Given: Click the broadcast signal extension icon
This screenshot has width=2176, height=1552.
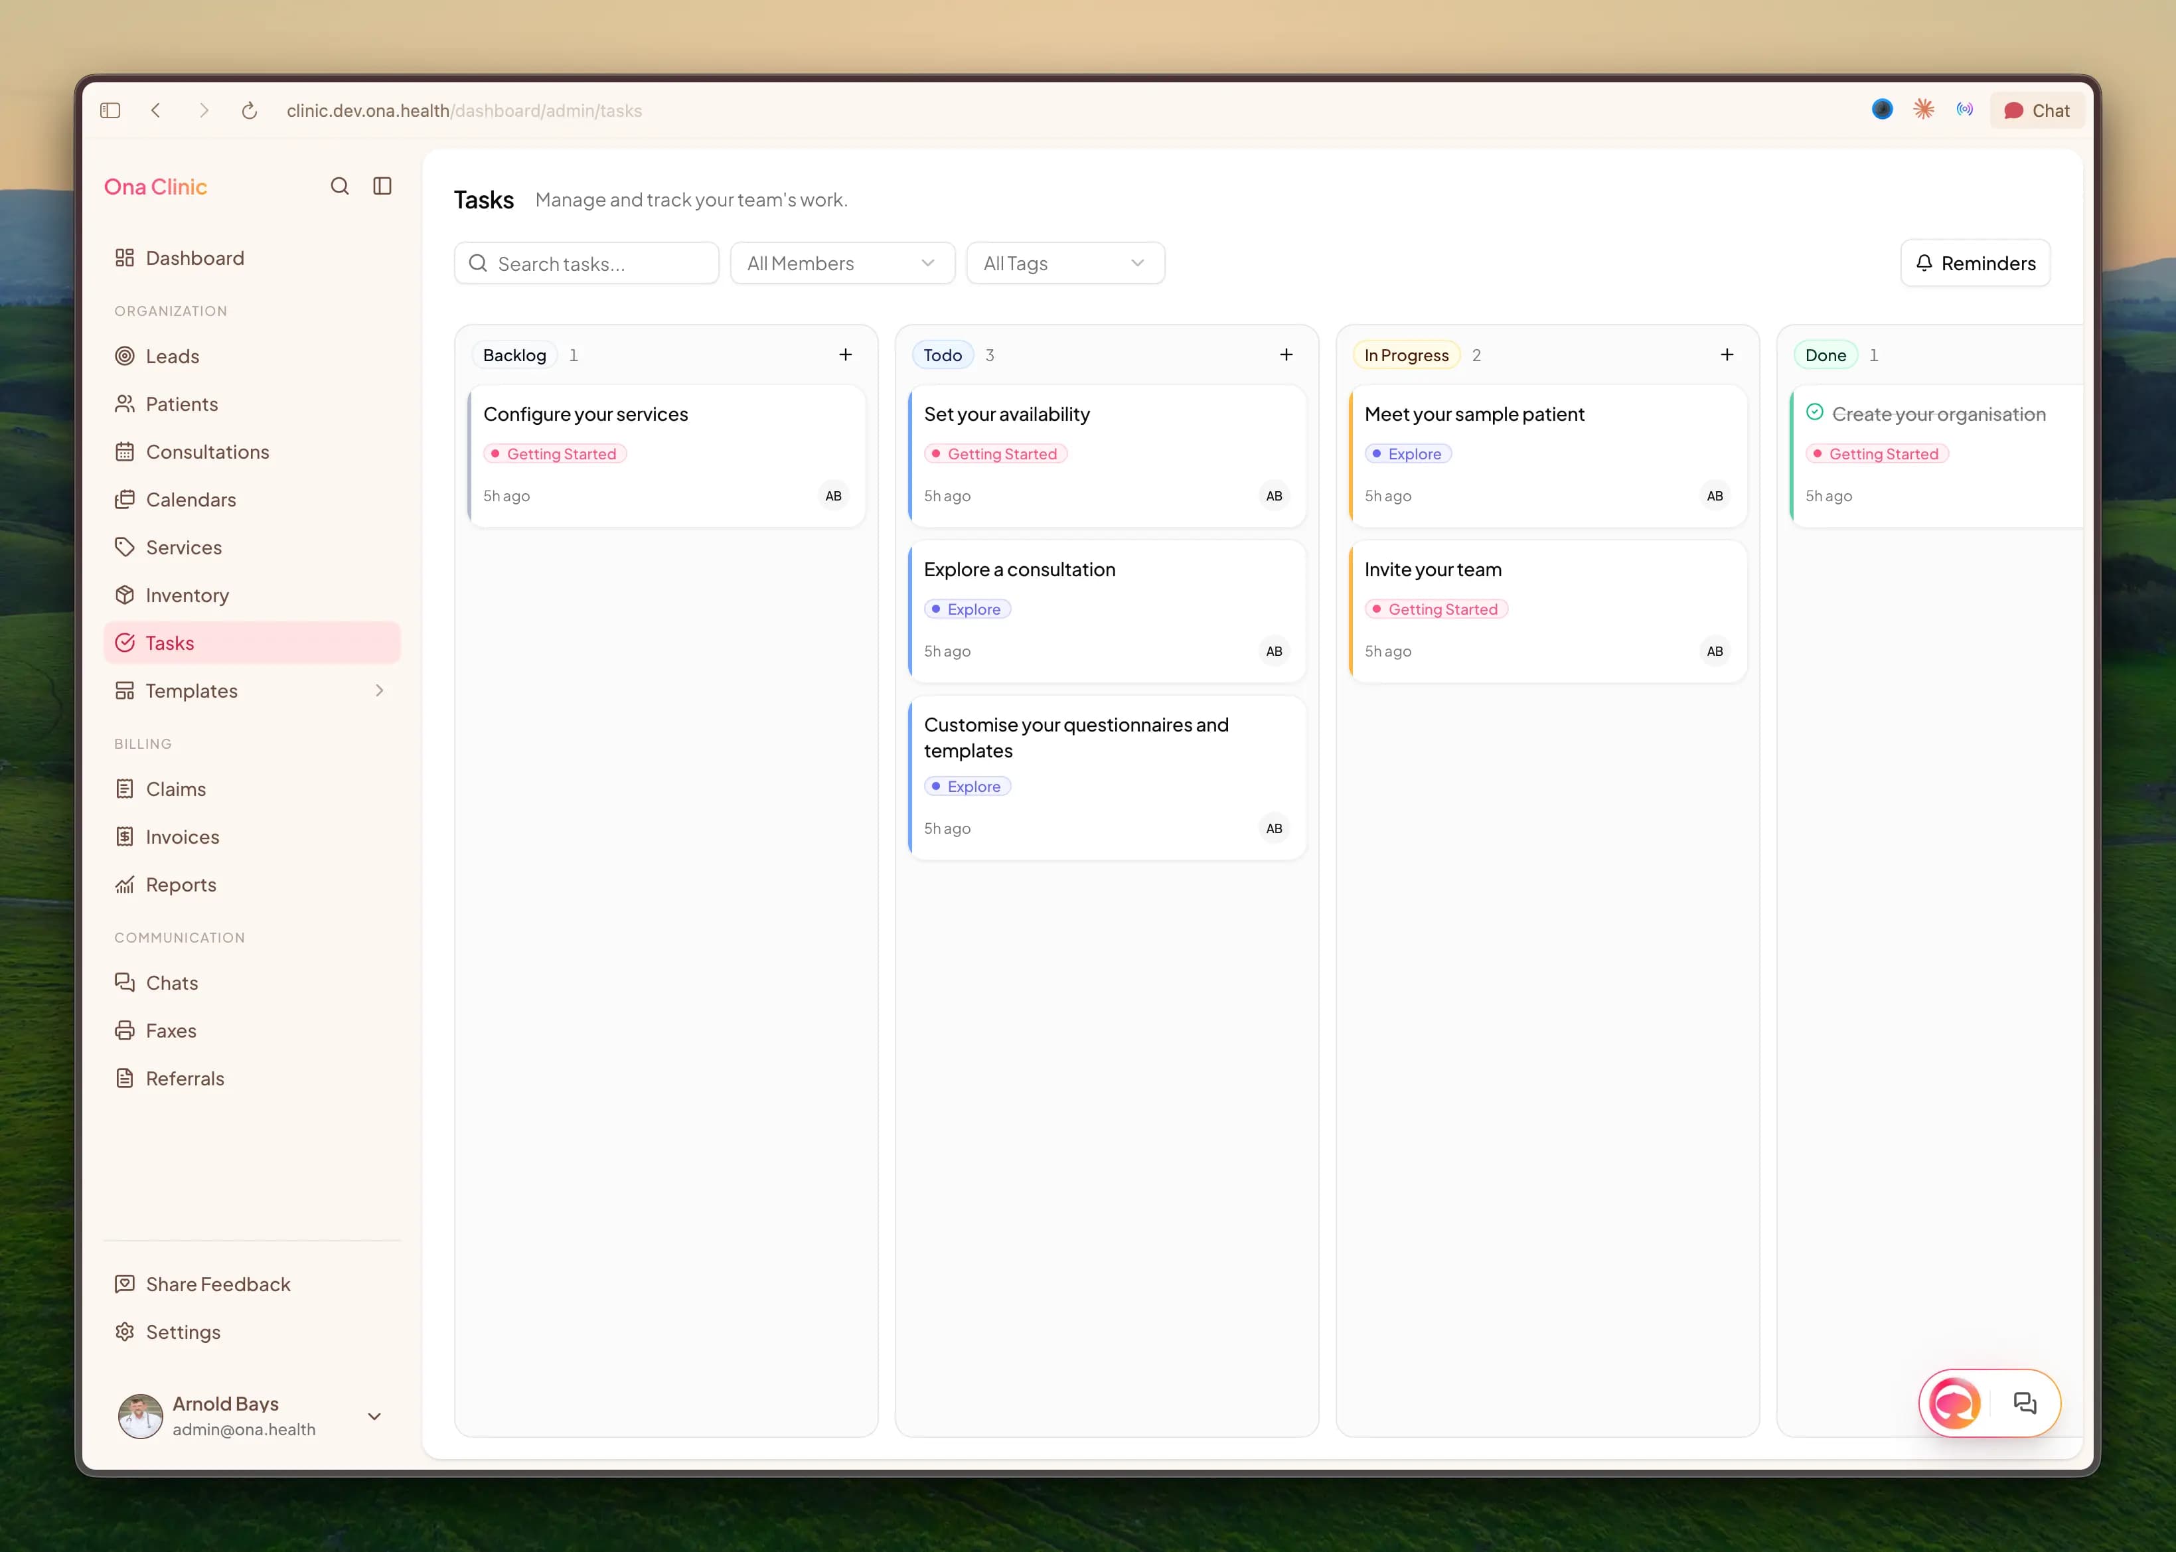Looking at the screenshot, I should click(1965, 110).
